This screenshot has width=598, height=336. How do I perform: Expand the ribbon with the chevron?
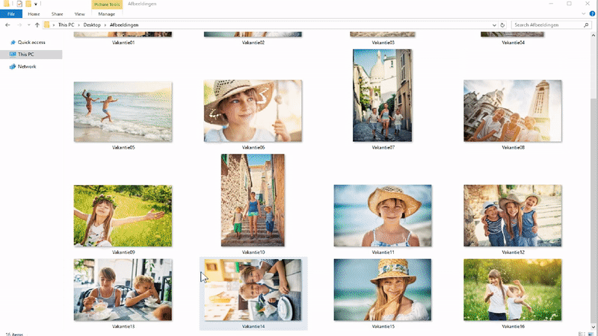(x=584, y=13)
